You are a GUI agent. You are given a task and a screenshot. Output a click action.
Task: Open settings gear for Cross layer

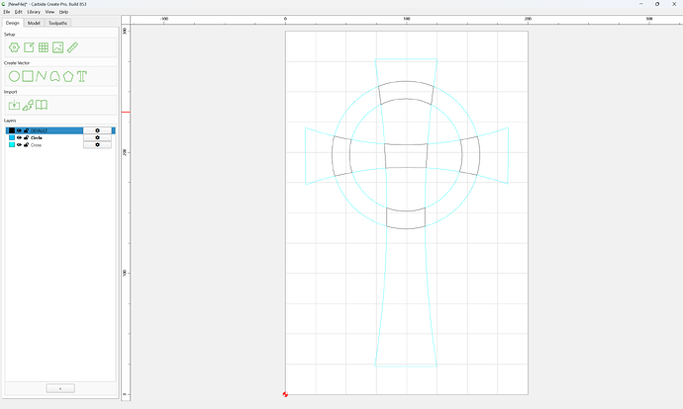point(97,145)
